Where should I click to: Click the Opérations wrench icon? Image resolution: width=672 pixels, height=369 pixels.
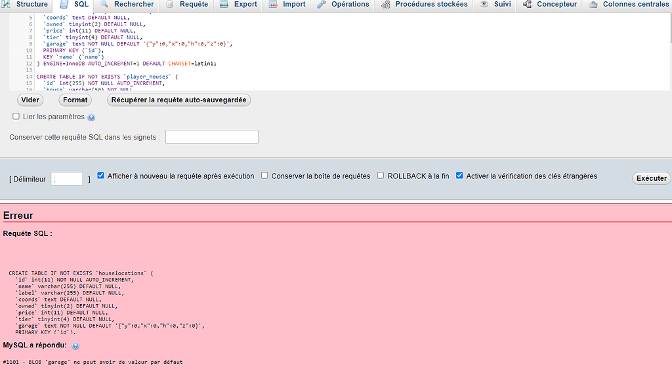tap(322, 5)
